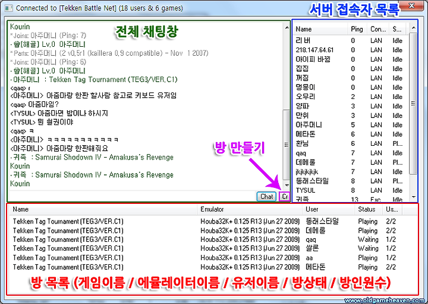Sort game list by Name column header
The width and height of the screenshot is (428, 304).
[x=103, y=209]
